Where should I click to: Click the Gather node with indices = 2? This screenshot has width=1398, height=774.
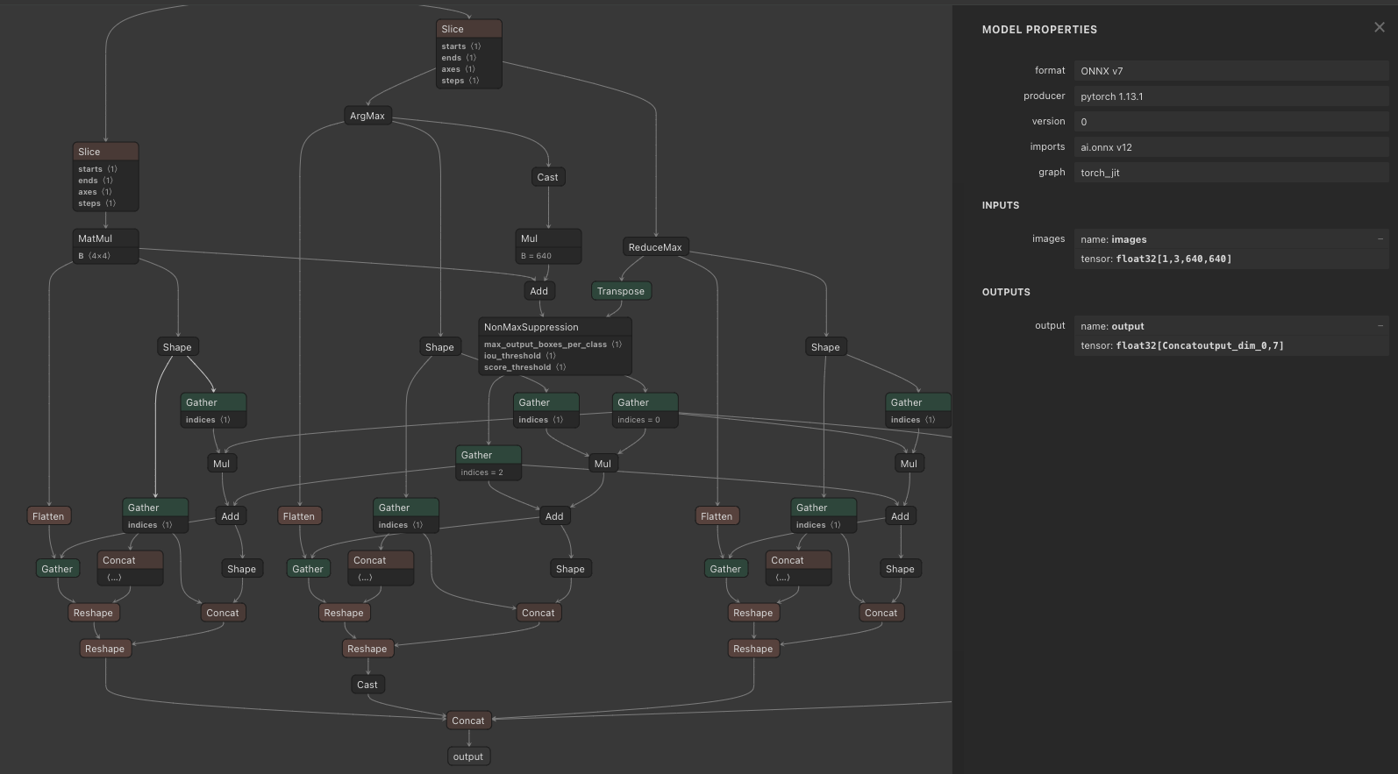coord(476,455)
